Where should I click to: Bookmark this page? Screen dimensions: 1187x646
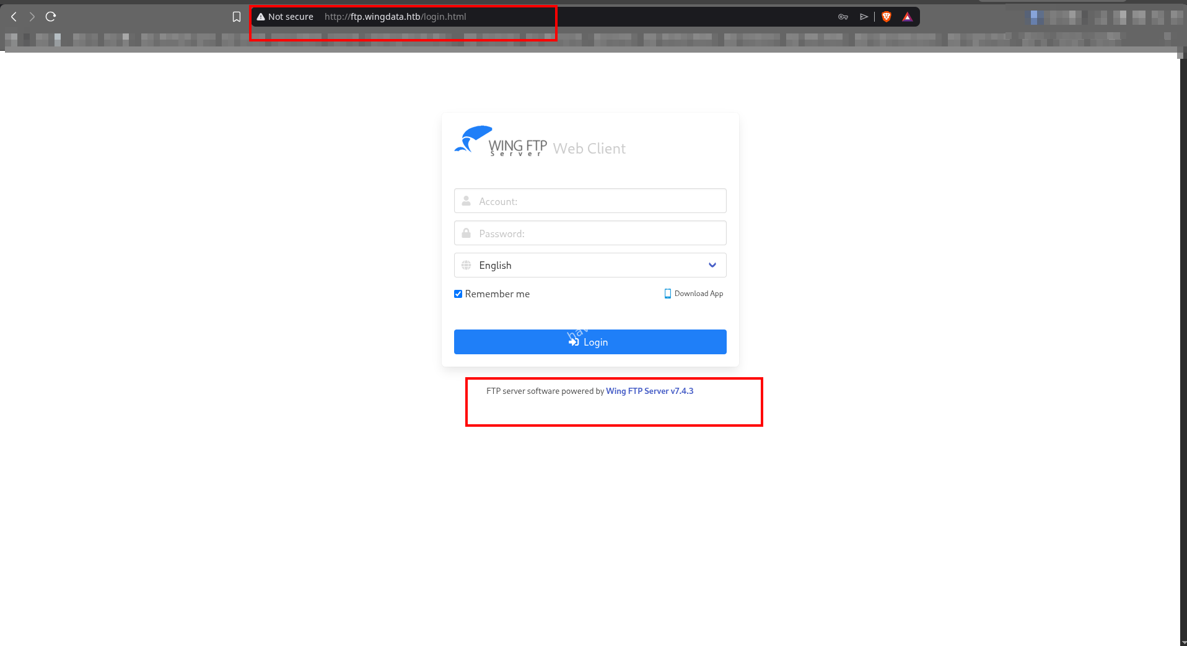pos(237,17)
